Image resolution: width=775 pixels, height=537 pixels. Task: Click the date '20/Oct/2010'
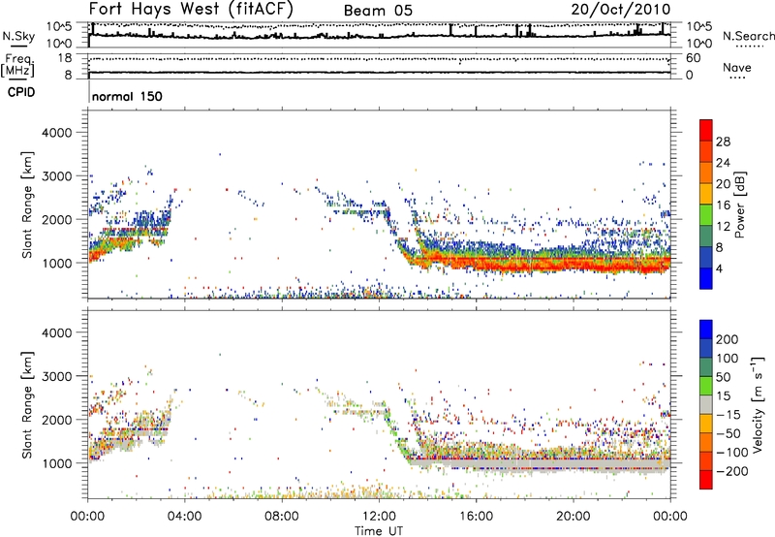point(621,10)
